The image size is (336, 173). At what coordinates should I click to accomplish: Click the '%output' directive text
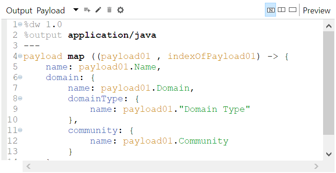click(43, 35)
